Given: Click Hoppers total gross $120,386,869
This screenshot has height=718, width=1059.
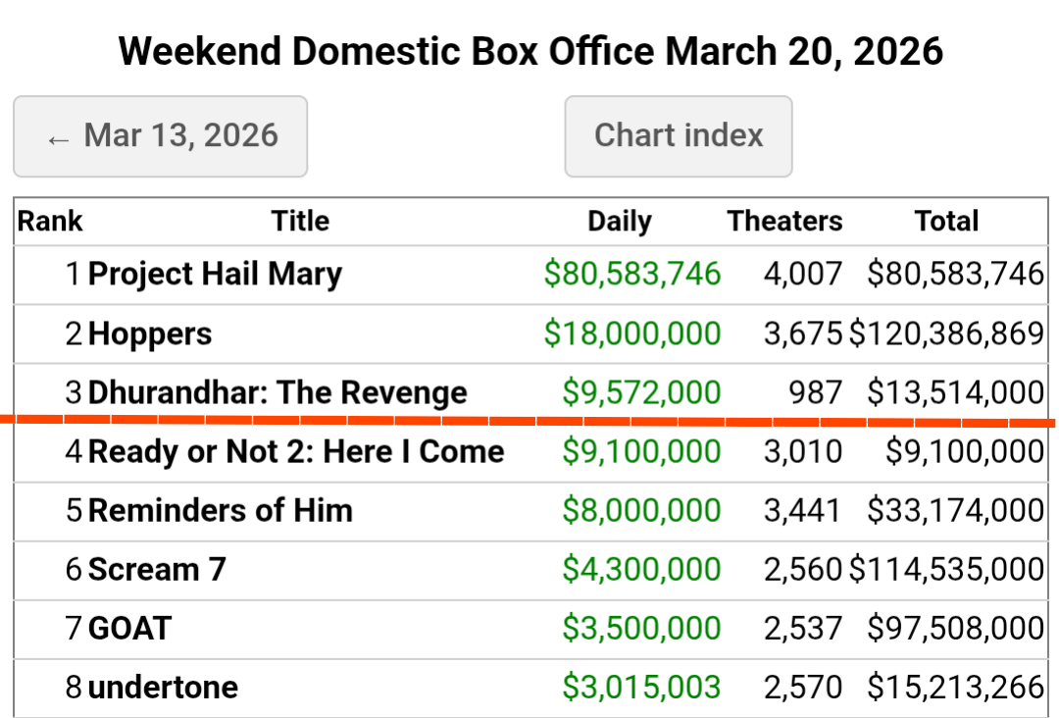Looking at the screenshot, I should click(x=946, y=333).
